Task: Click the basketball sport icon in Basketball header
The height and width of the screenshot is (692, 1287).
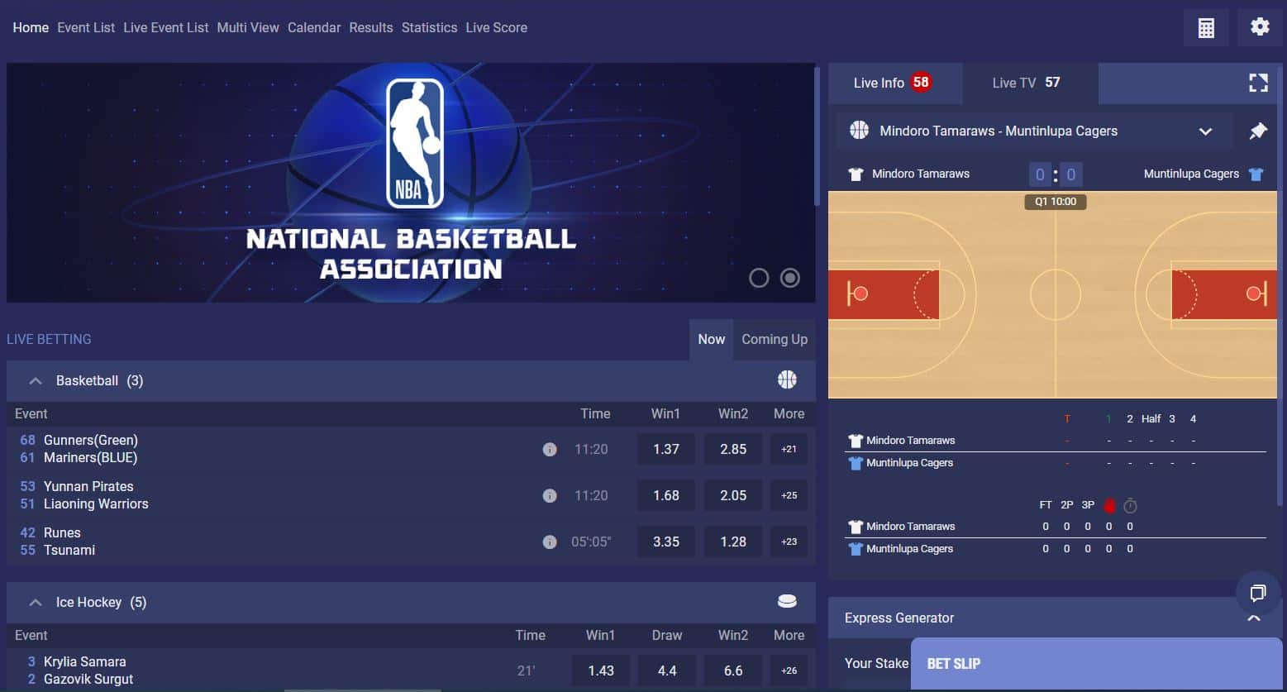Action: coord(787,379)
